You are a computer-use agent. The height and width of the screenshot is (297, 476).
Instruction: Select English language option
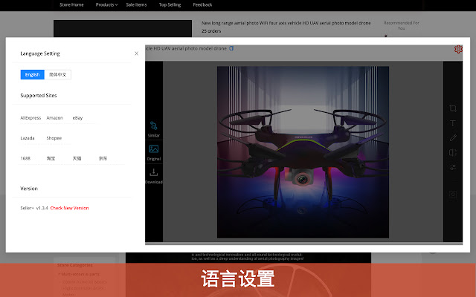tap(33, 74)
